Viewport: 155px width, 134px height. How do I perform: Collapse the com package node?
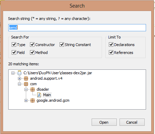pos(19,84)
